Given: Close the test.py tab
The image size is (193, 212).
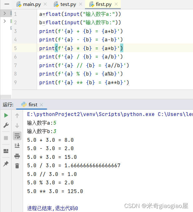Looking at the screenshot, I should tap(81, 4).
